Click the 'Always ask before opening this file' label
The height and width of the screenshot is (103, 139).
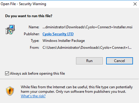pyautogui.click(x=37, y=74)
